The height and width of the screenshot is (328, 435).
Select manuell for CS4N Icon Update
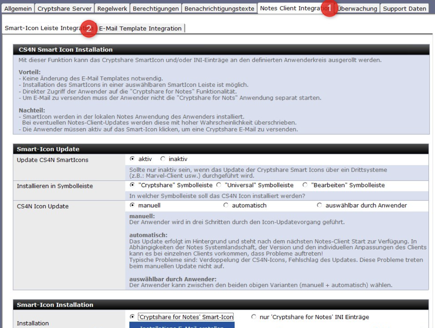pyautogui.click(x=132, y=205)
